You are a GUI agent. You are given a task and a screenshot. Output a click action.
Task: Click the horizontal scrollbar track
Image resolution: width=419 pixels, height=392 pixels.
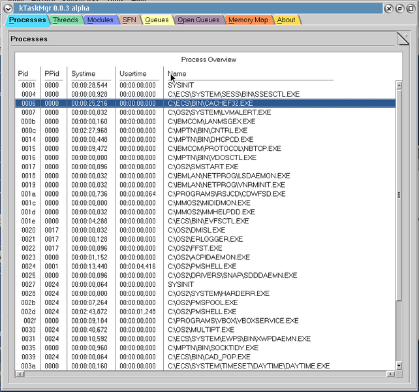click(x=205, y=374)
